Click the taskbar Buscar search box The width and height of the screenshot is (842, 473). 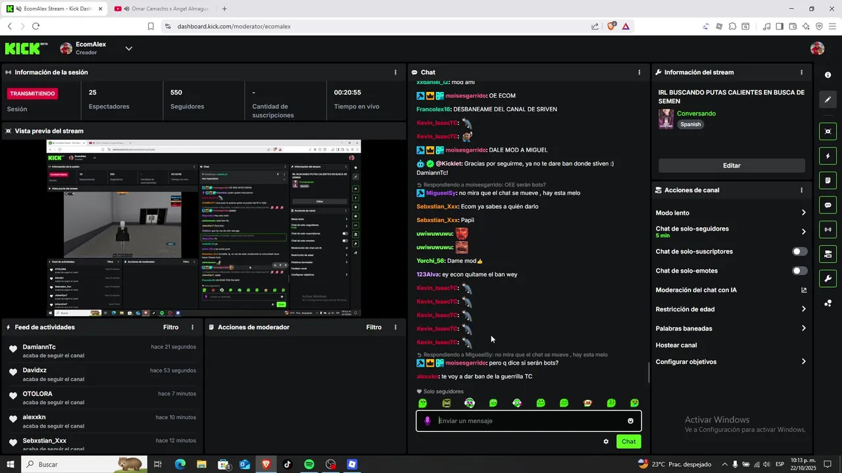[x=84, y=464]
